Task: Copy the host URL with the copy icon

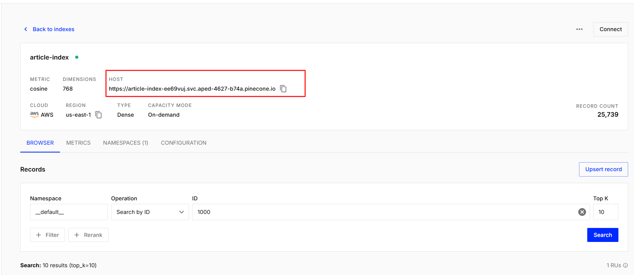Action: (283, 89)
